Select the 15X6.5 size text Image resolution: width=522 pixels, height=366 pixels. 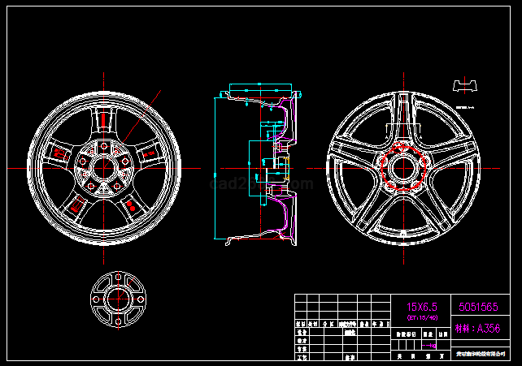(422, 307)
